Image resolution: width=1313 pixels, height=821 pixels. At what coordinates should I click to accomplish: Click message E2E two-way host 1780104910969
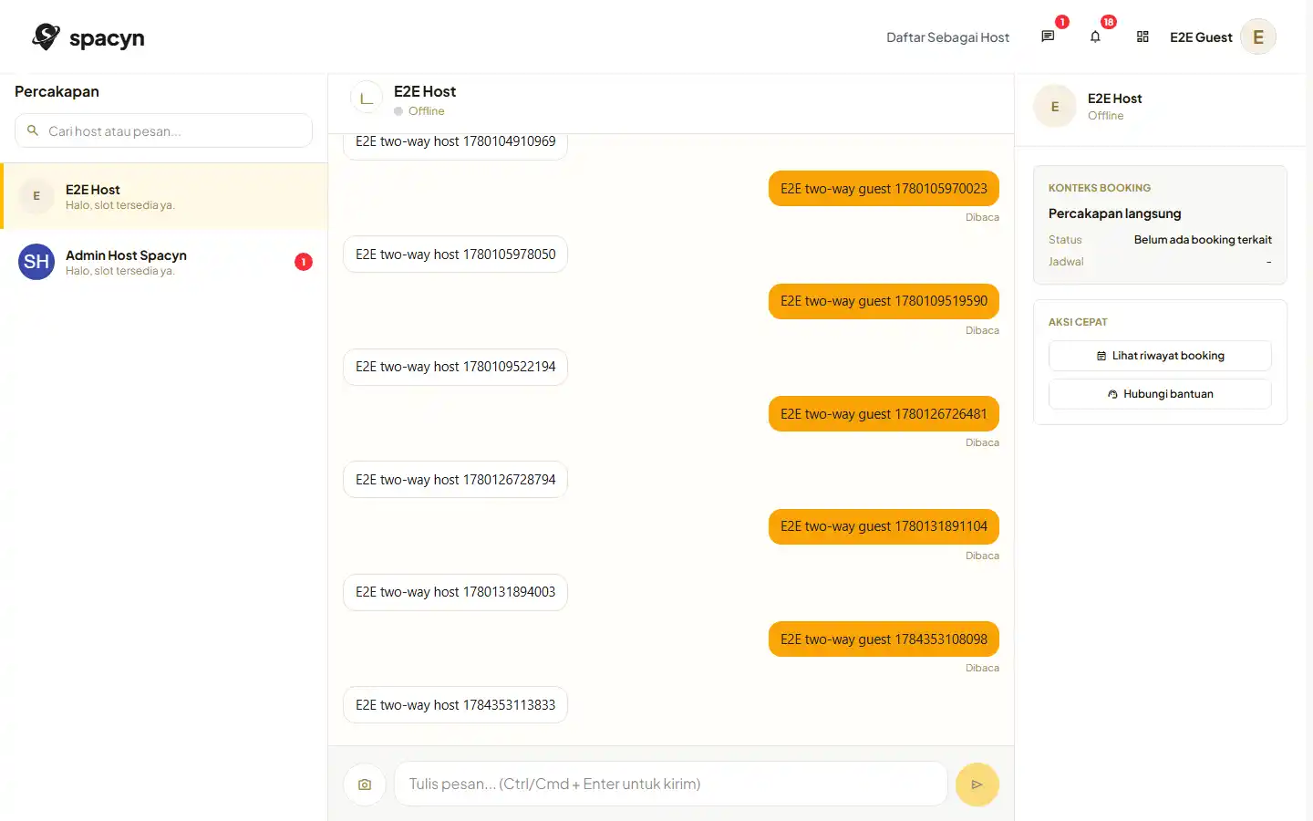tap(455, 145)
